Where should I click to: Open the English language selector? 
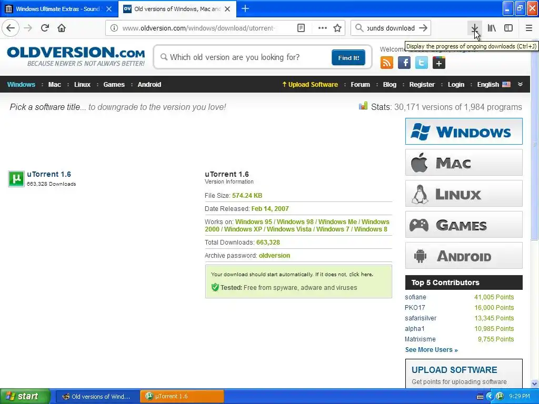tap(494, 85)
